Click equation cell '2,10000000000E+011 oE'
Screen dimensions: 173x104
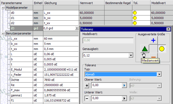click(61, 70)
